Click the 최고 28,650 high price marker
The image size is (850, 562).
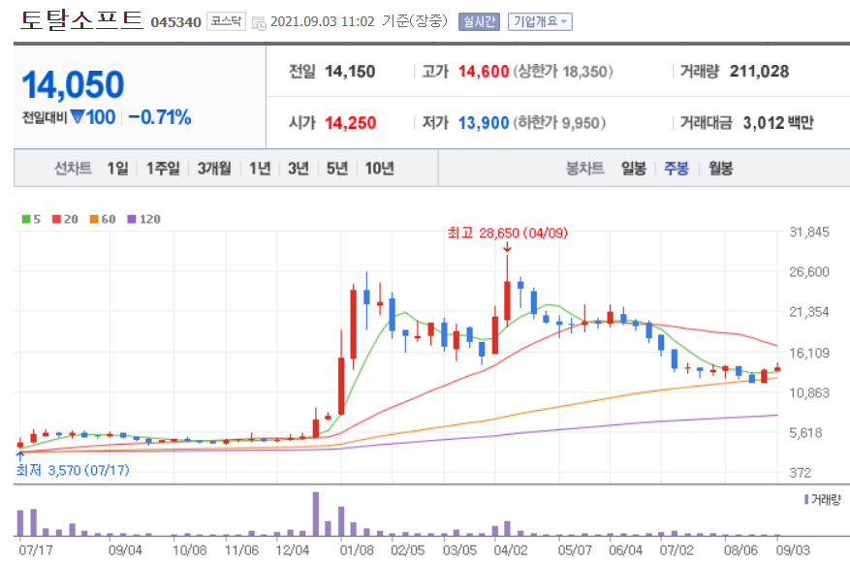[x=506, y=234]
